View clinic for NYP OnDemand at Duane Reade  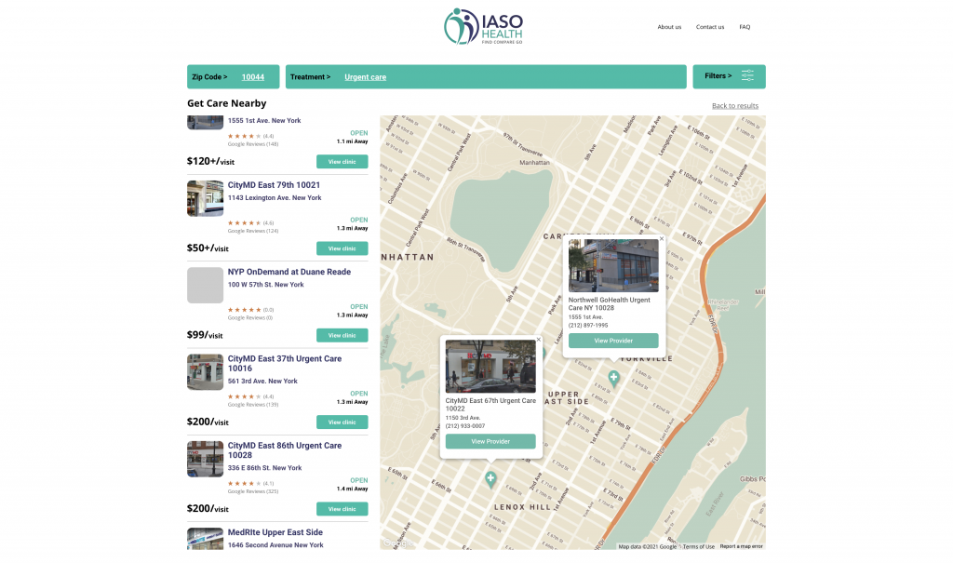342,336
